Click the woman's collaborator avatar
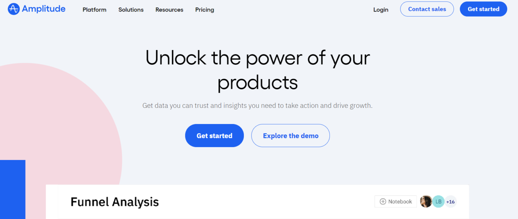Screen dimensions: 518x219 (426, 201)
